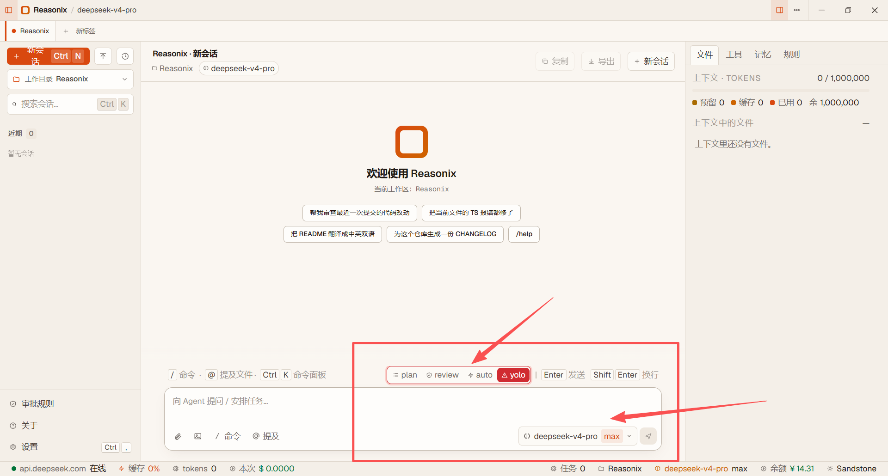The image size is (888, 476).
Task: Select the plan mode
Action: coord(405,375)
